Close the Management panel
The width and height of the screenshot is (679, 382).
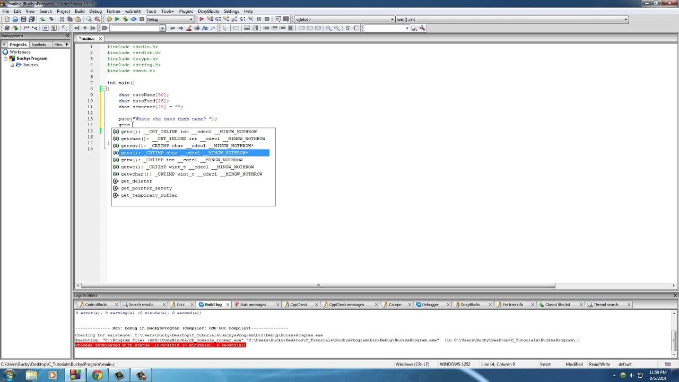point(67,36)
